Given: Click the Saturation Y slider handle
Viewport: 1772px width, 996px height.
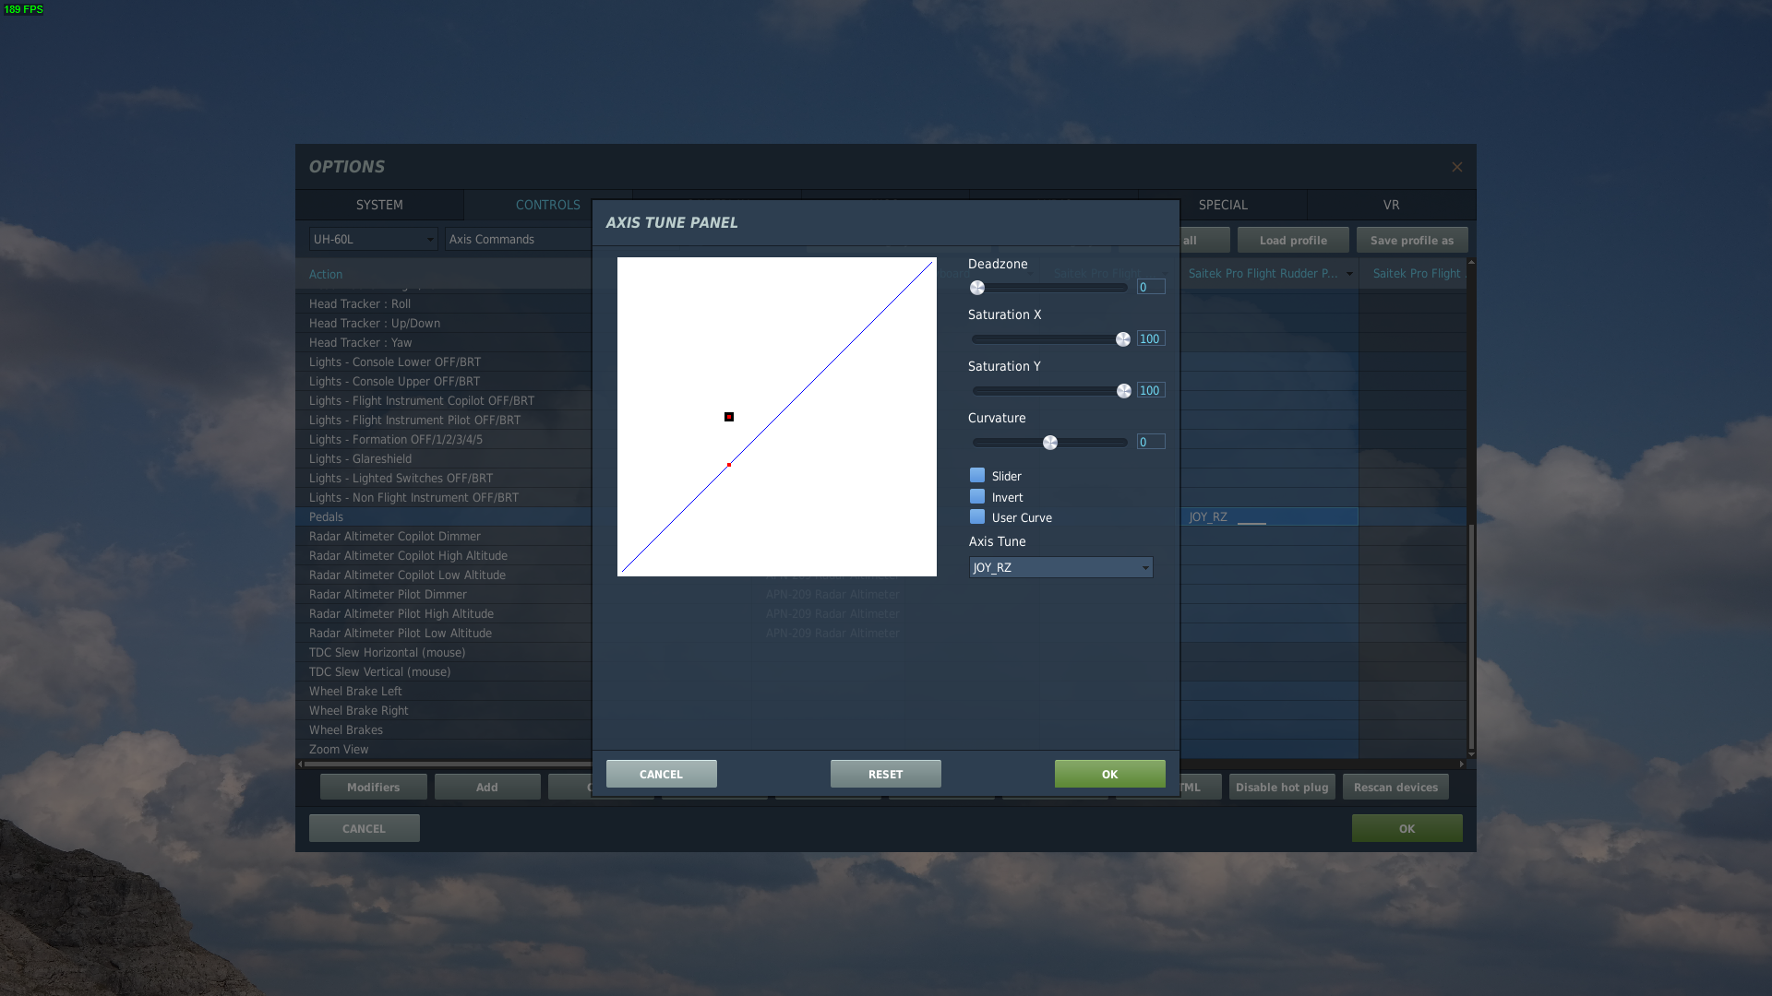Looking at the screenshot, I should (x=1124, y=391).
